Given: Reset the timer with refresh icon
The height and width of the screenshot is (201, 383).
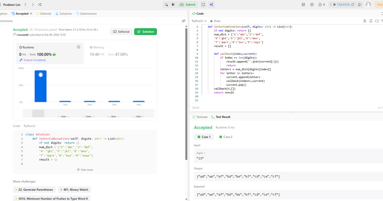Looking at the screenshot, I should [353, 4].
